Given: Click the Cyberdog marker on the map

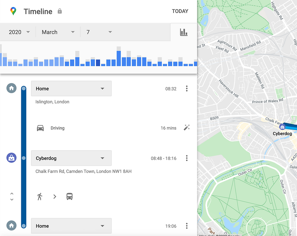Looking at the screenshot, I should click(282, 126).
